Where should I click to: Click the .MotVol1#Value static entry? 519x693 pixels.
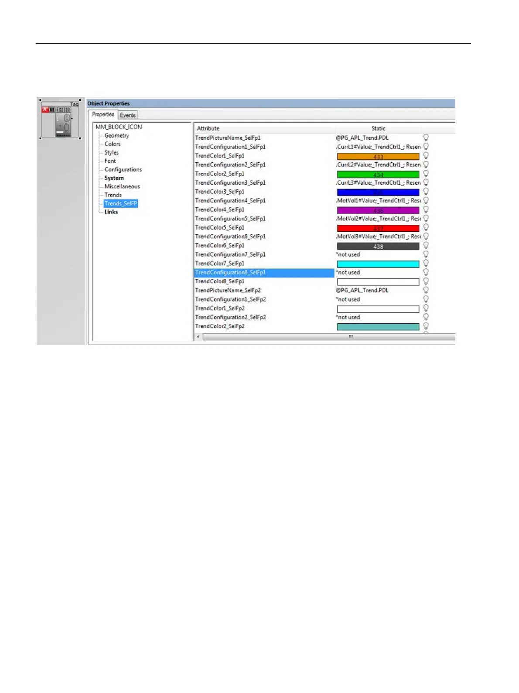(x=379, y=200)
